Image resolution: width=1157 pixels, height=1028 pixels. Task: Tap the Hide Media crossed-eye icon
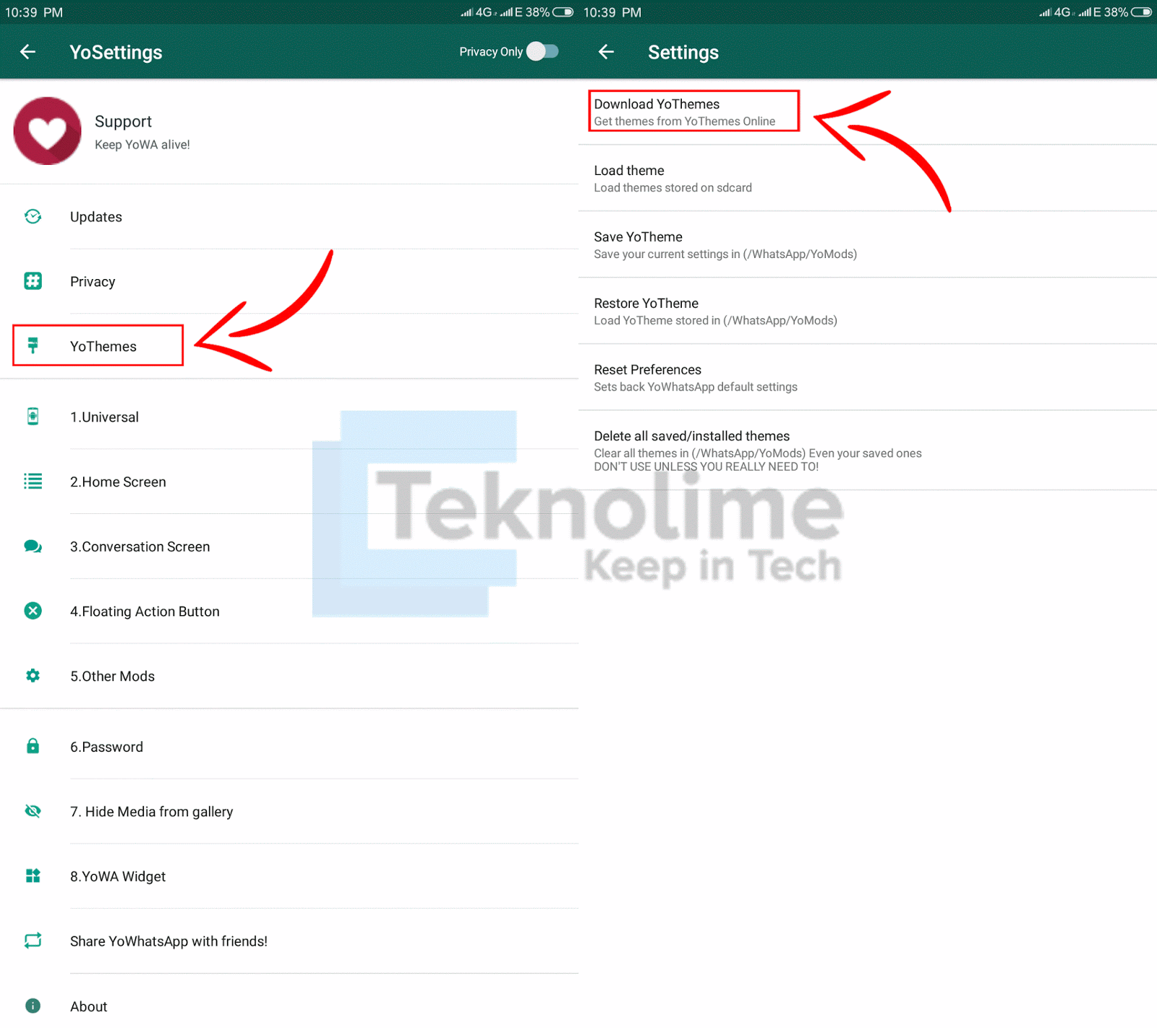33,811
